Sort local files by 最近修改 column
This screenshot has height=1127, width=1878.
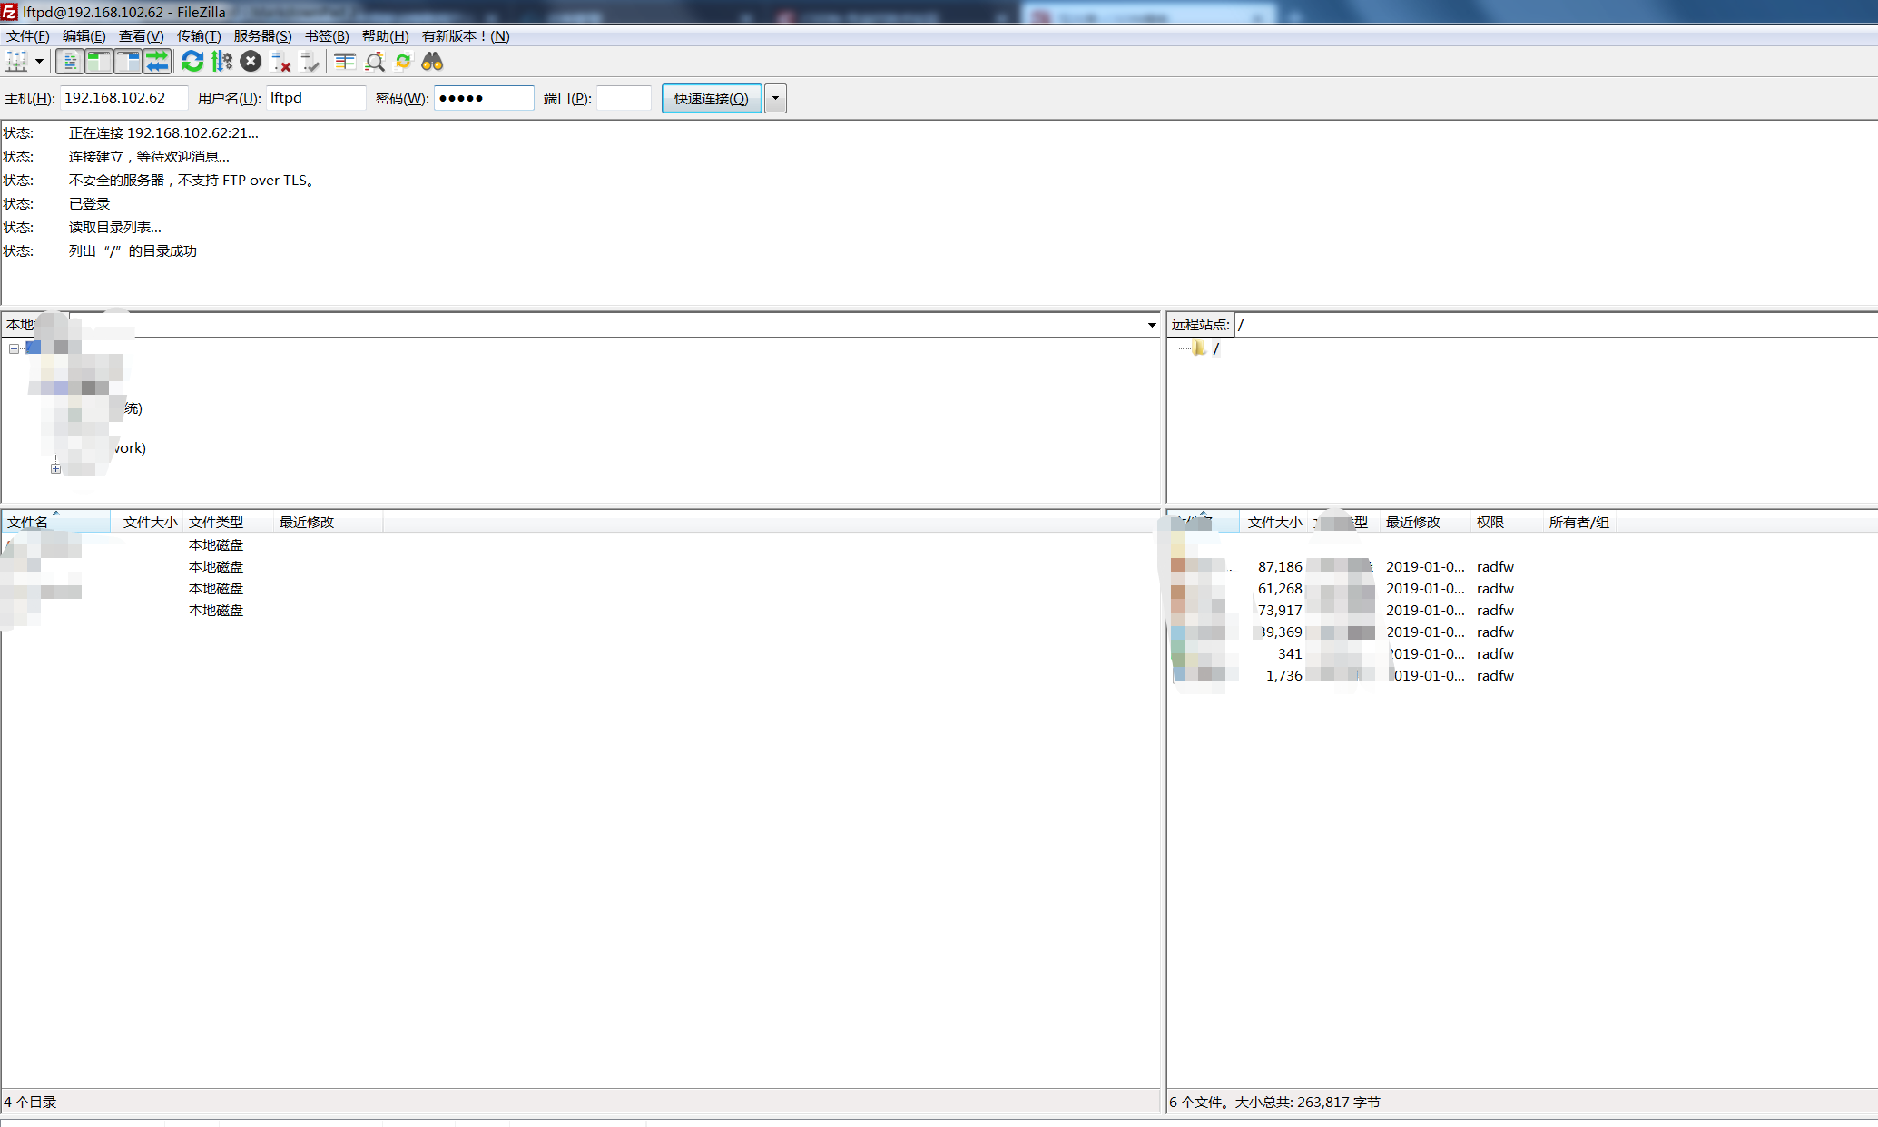pyautogui.click(x=328, y=522)
